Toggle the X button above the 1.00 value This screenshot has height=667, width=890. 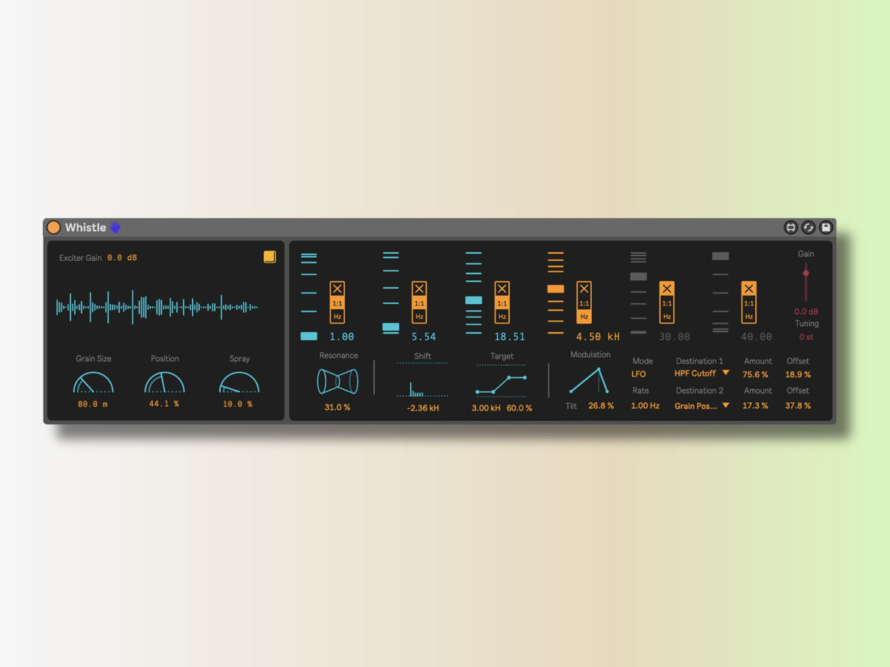tap(337, 288)
